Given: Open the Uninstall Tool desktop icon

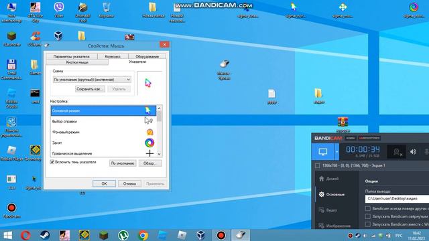Looking at the screenshot, I should point(82,12).
